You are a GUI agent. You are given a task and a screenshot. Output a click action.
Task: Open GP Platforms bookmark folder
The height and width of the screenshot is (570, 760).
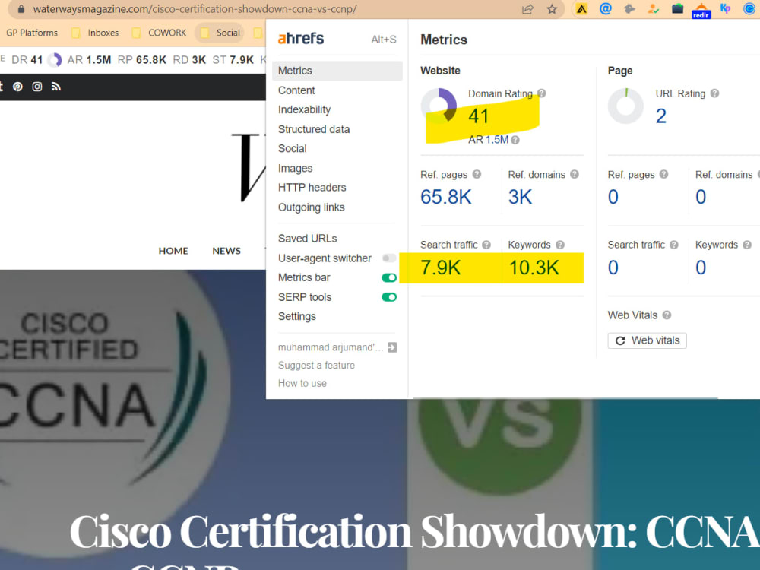pos(31,33)
